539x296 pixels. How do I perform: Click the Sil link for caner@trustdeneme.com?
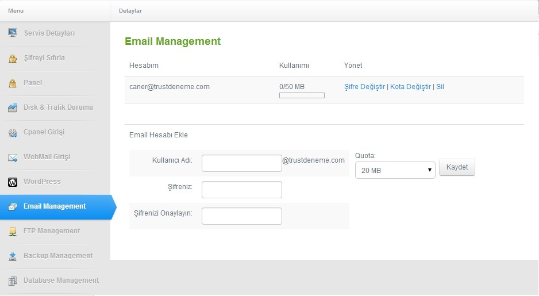point(440,87)
